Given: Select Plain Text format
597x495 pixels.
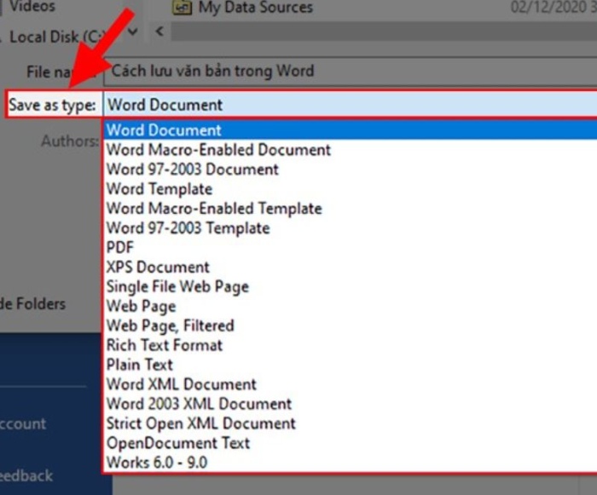Looking at the screenshot, I should [x=351, y=365].
